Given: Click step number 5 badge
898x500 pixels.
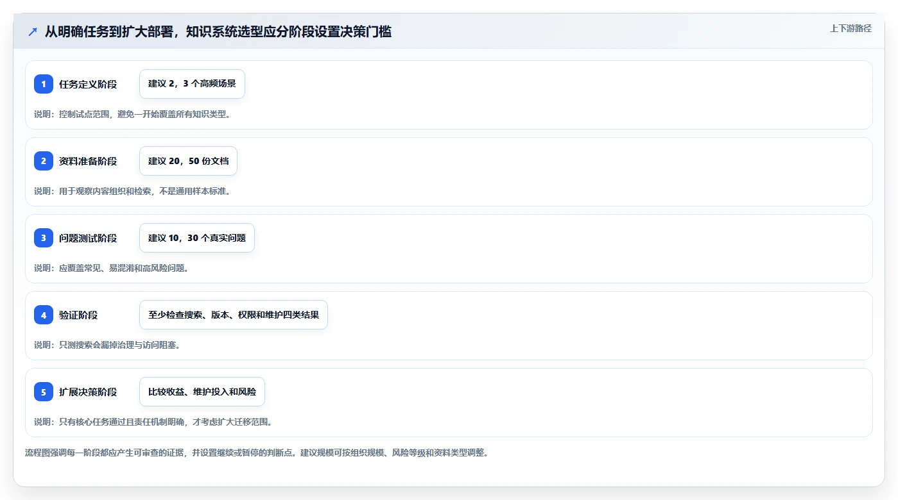Looking at the screenshot, I should [44, 392].
